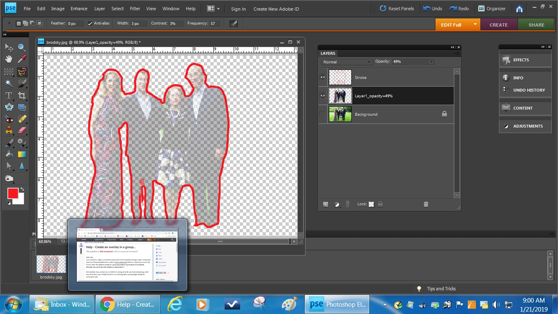The height and width of the screenshot is (314, 558).
Task: Open the Organizer
Action: coord(493,9)
